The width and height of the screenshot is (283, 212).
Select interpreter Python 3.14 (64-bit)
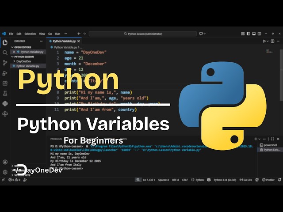coord(225,180)
